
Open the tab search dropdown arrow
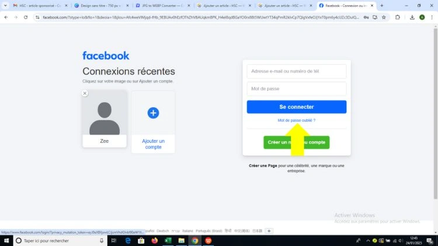tap(5, 6)
